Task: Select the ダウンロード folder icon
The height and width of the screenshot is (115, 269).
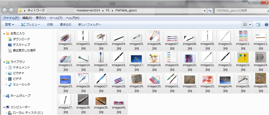Action: click(x=10, y=39)
